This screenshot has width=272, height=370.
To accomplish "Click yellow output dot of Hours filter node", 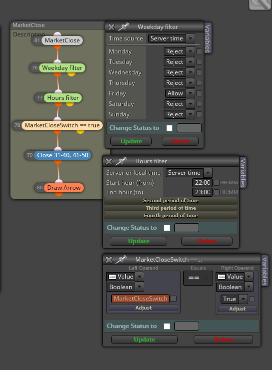I will [x=69, y=104].
